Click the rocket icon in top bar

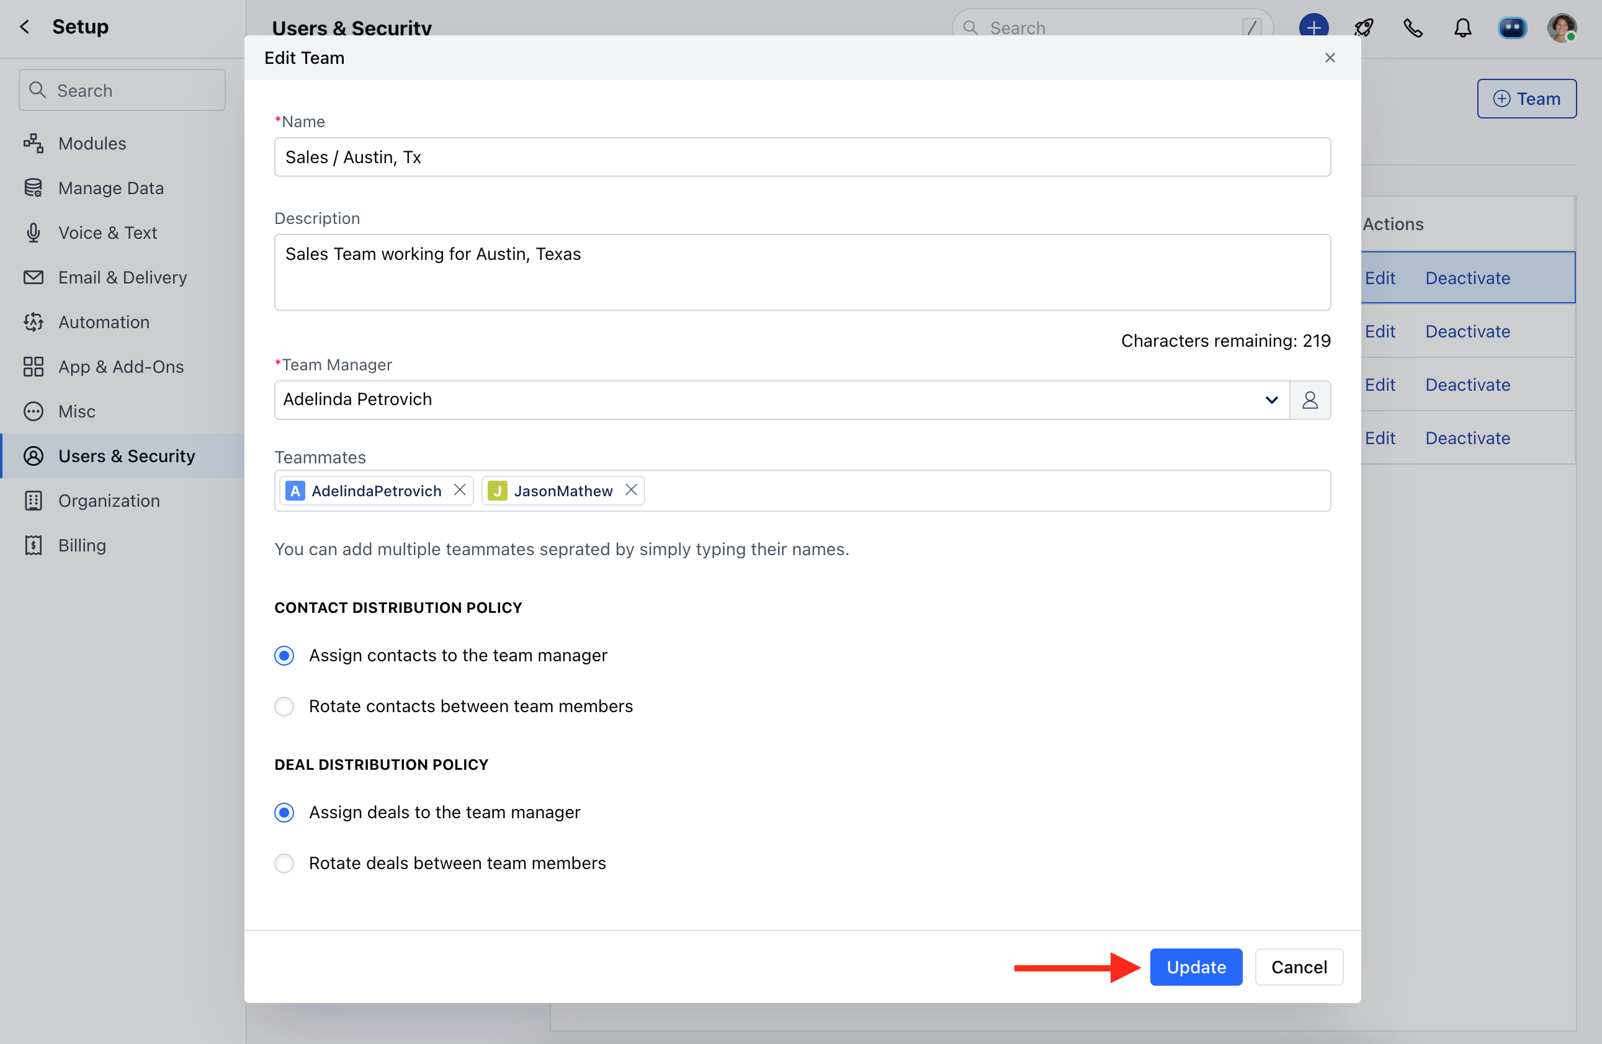coord(1364,27)
